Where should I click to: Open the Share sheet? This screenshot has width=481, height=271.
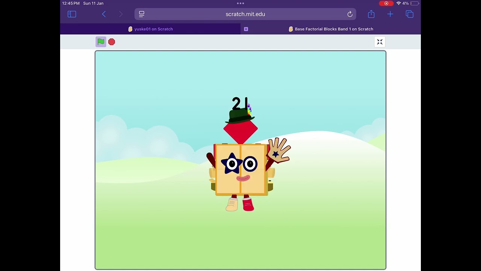(371, 14)
